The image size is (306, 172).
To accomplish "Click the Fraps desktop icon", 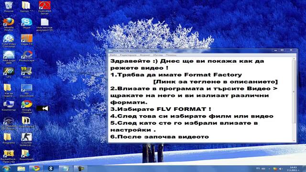I will tap(27, 73).
